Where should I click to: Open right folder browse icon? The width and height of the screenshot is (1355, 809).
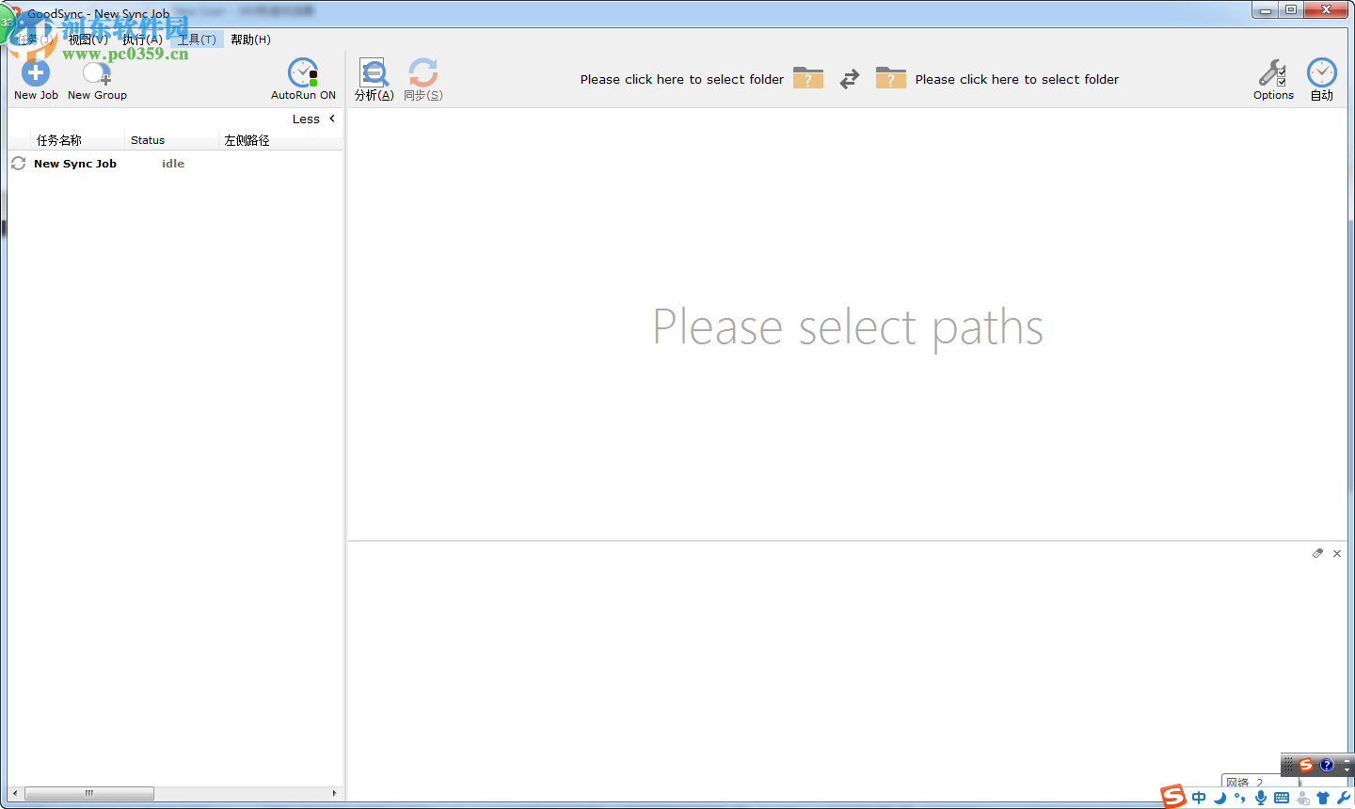click(891, 78)
